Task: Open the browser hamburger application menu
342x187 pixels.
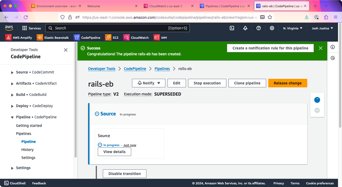Action: tap(336, 17)
